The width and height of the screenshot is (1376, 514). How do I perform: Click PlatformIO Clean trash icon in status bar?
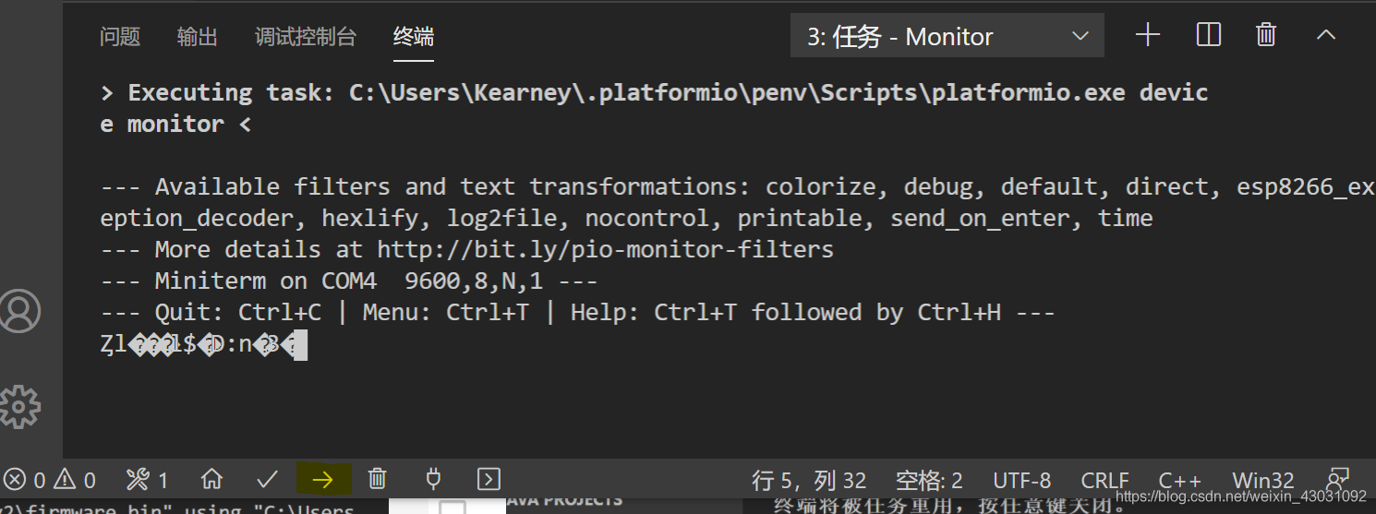point(377,479)
